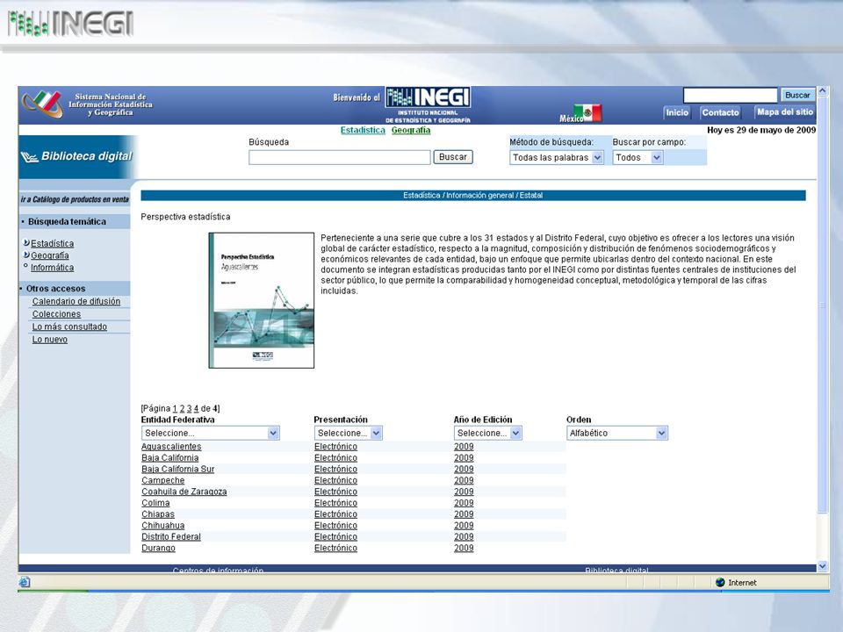Viewport: 843px width, 632px height.
Task: Open Informática in sidebar
Action: coord(52,267)
